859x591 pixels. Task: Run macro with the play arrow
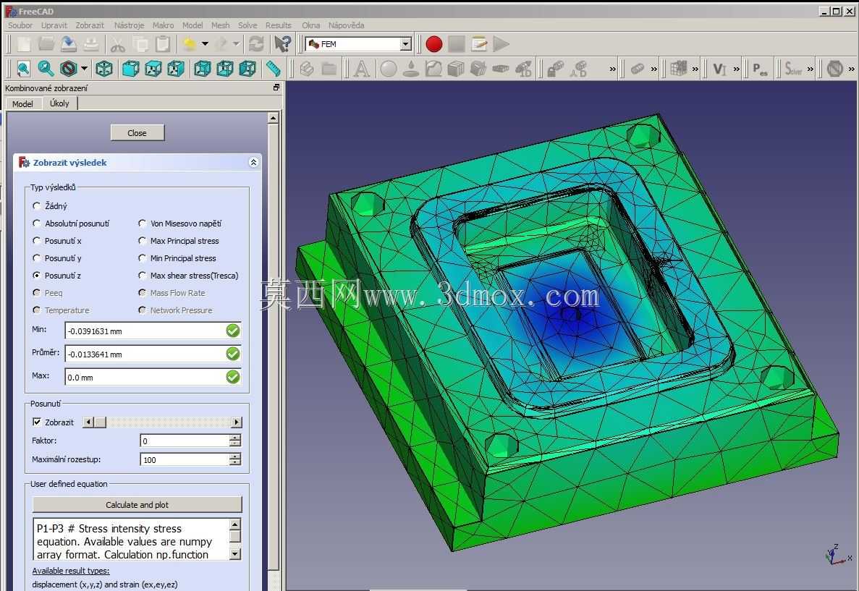coord(502,44)
